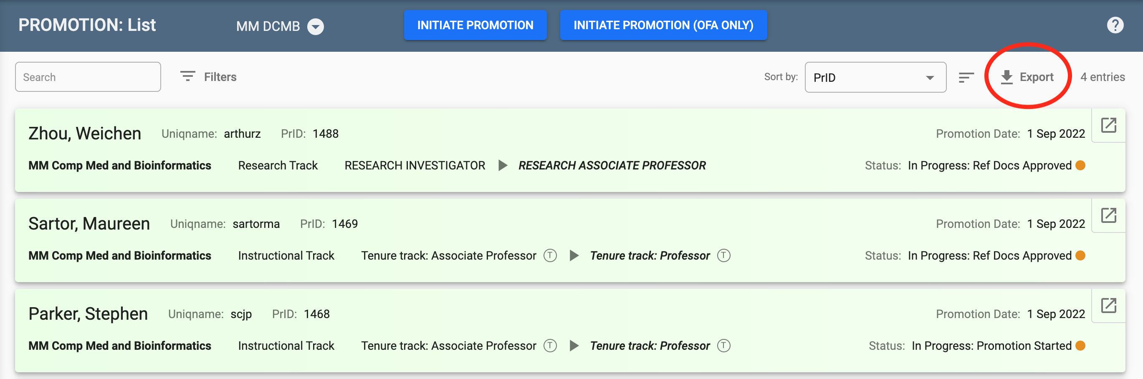
Task: Click the INITIATE PROMOTION button
Action: [x=475, y=25]
